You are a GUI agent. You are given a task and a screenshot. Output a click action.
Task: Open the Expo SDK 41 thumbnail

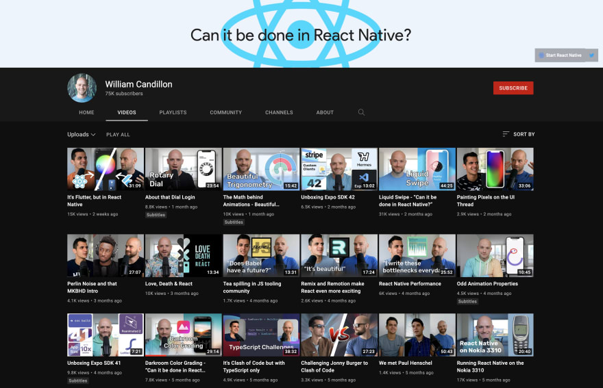pos(106,335)
